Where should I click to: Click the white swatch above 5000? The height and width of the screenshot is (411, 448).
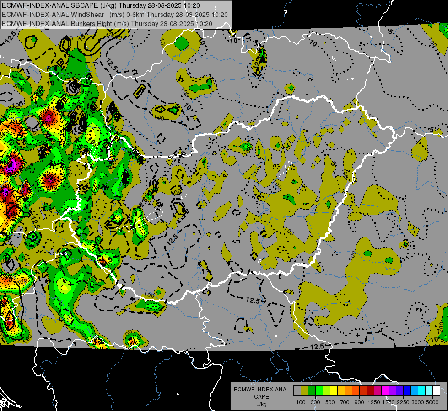pos(437,390)
